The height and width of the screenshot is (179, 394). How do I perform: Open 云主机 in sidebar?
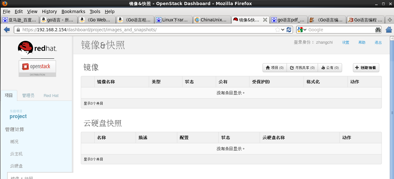pyautogui.click(x=16, y=154)
